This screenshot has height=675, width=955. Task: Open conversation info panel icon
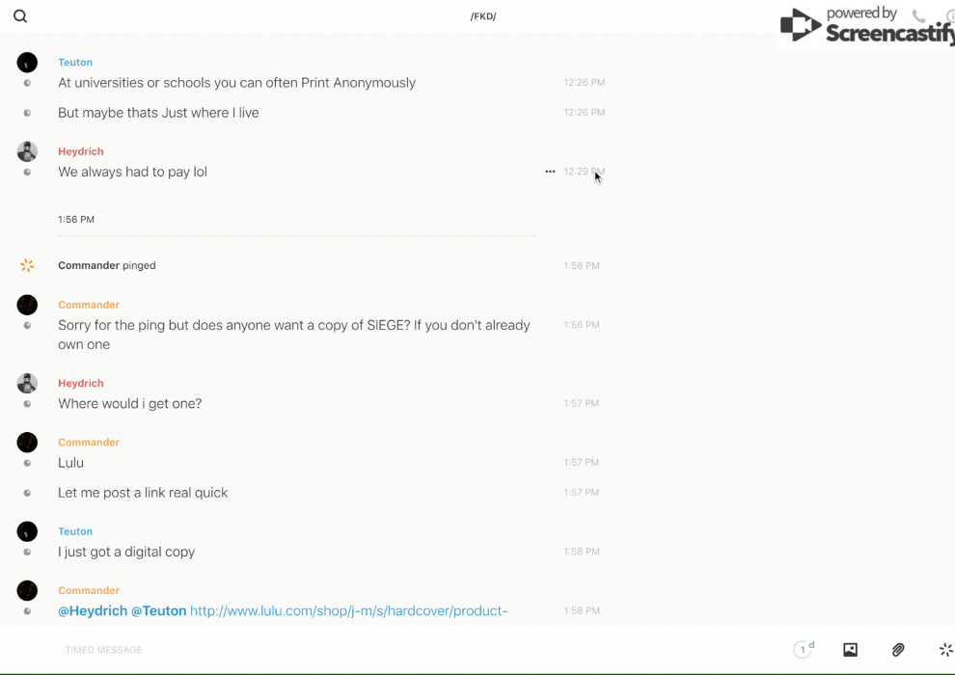coord(949,16)
